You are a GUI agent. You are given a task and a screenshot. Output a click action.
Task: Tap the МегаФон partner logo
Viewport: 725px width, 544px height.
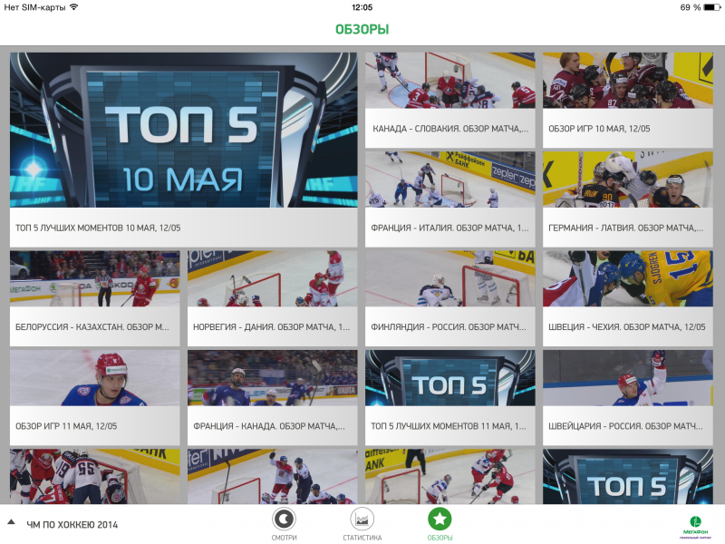coord(695,528)
